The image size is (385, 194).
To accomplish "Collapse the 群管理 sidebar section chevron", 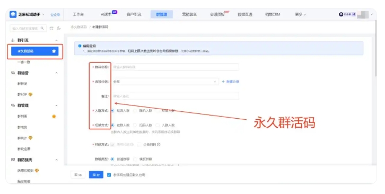I will pyautogui.click(x=56, y=105).
